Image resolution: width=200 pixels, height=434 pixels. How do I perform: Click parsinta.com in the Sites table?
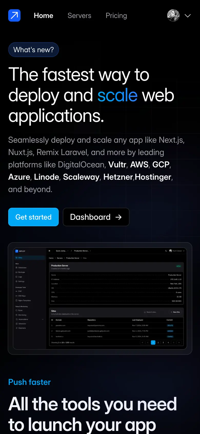(61, 325)
